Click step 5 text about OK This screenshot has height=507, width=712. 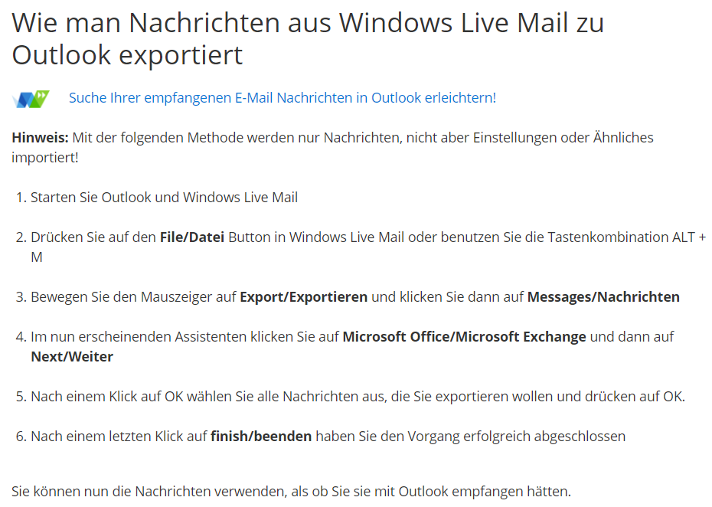pos(358,397)
